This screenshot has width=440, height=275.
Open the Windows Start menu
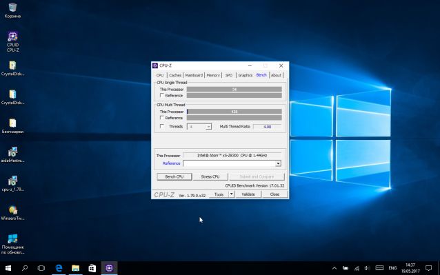(x=8, y=268)
